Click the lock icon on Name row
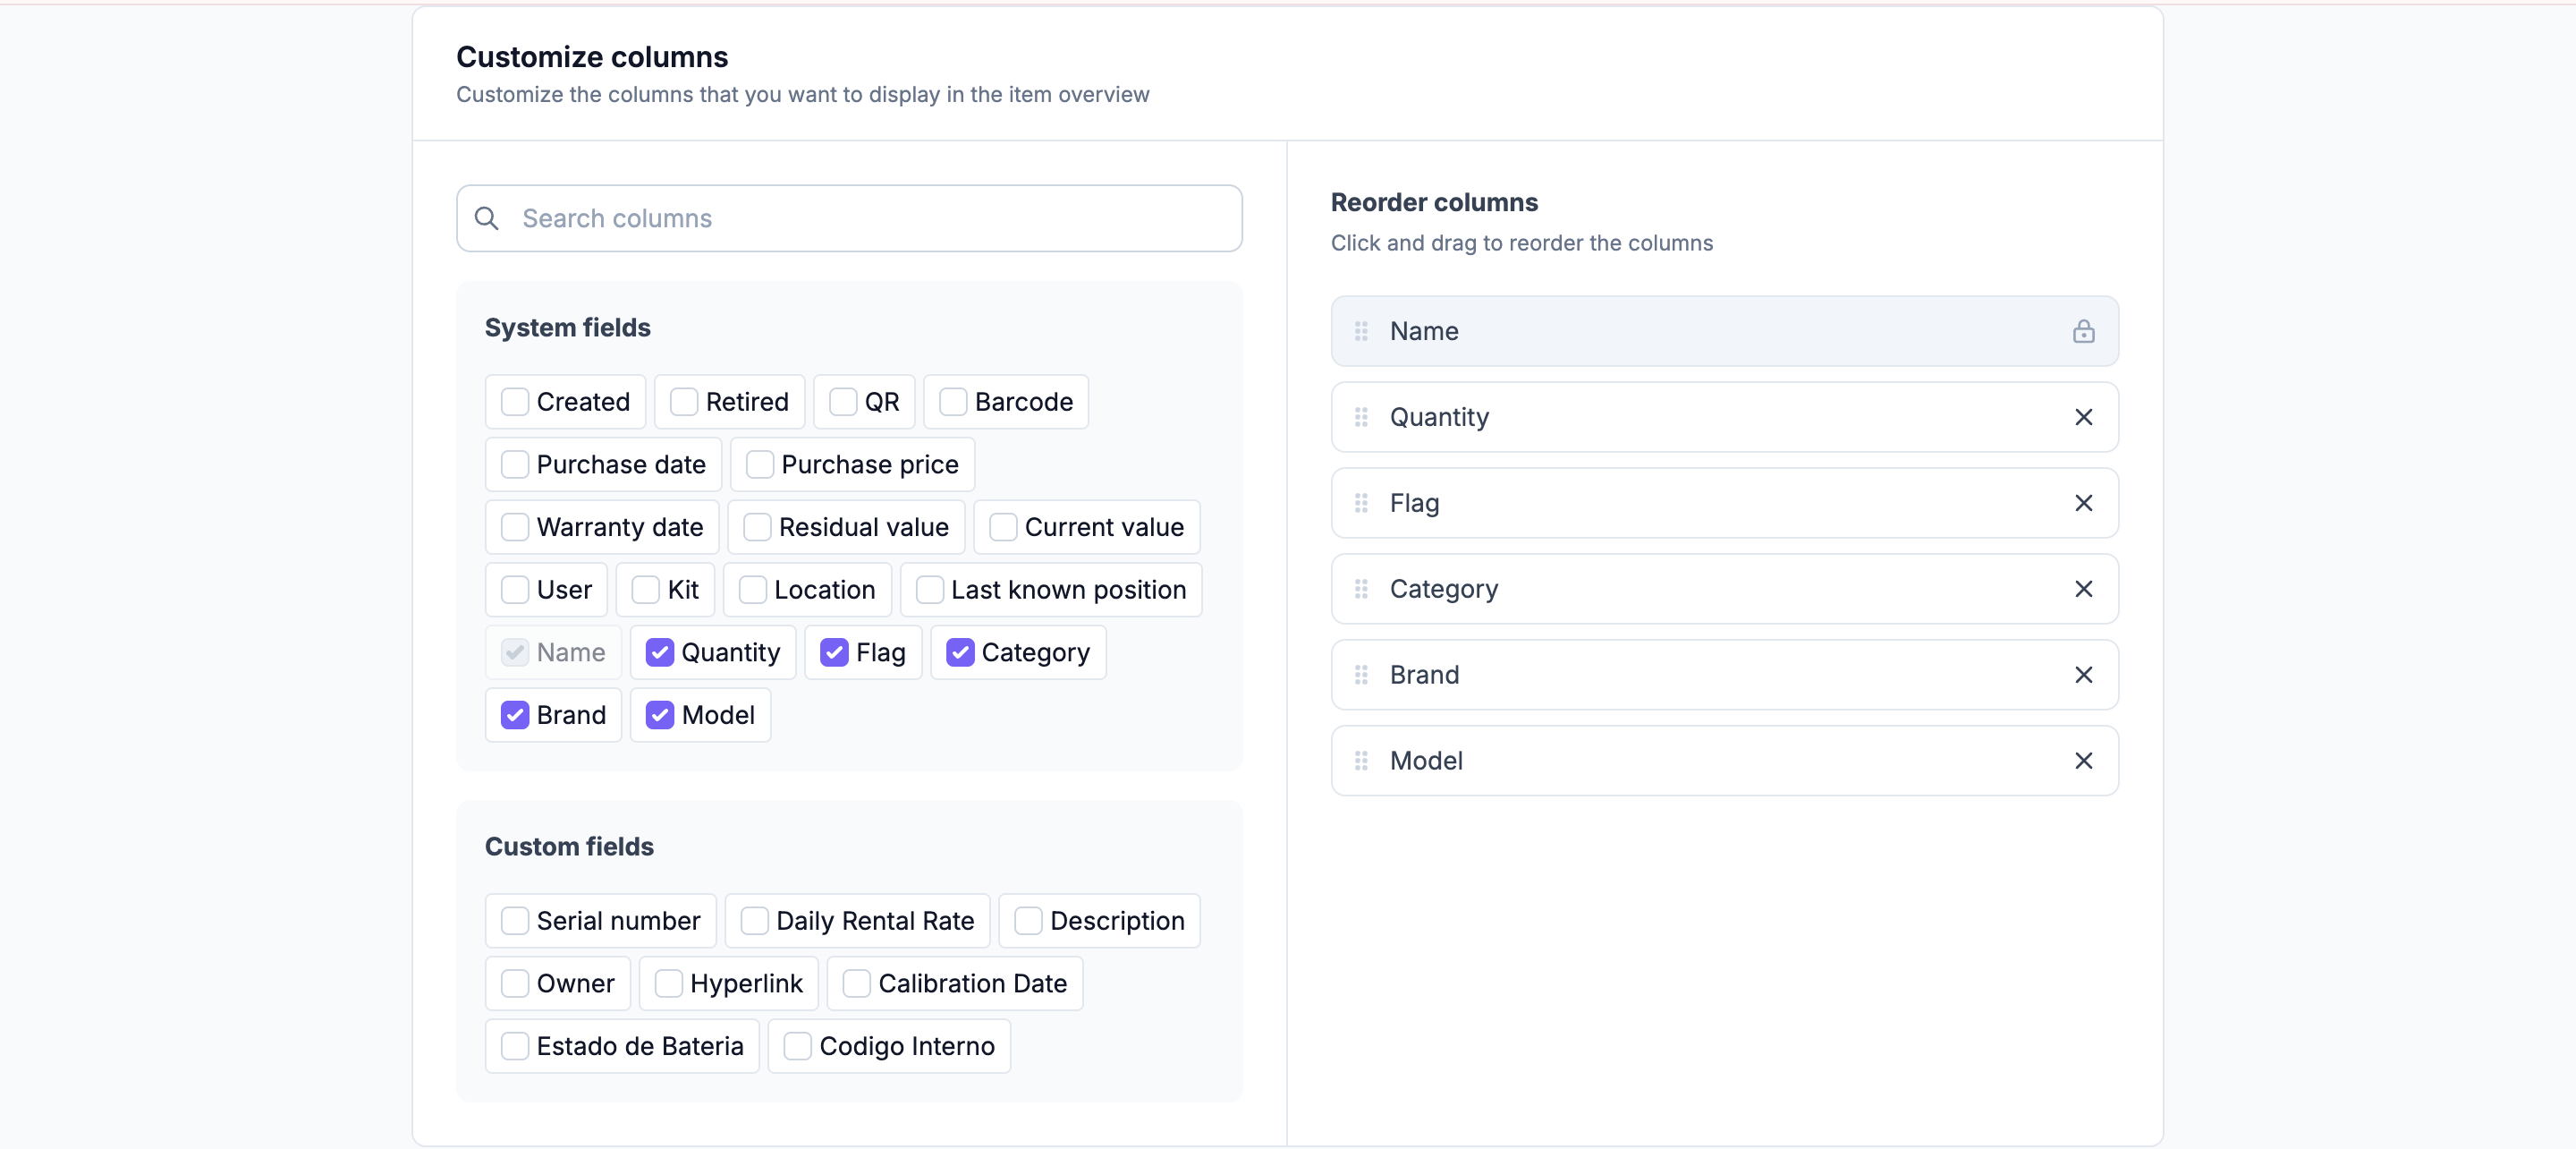 2083,331
